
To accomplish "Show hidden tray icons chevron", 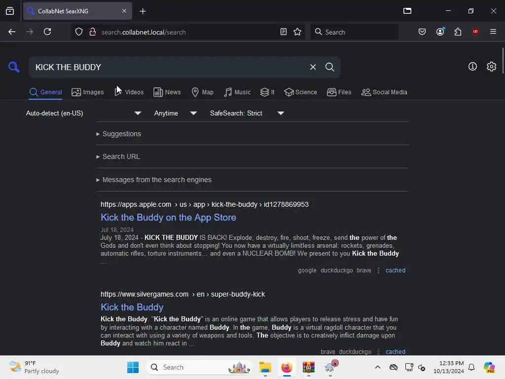I will [378, 367].
